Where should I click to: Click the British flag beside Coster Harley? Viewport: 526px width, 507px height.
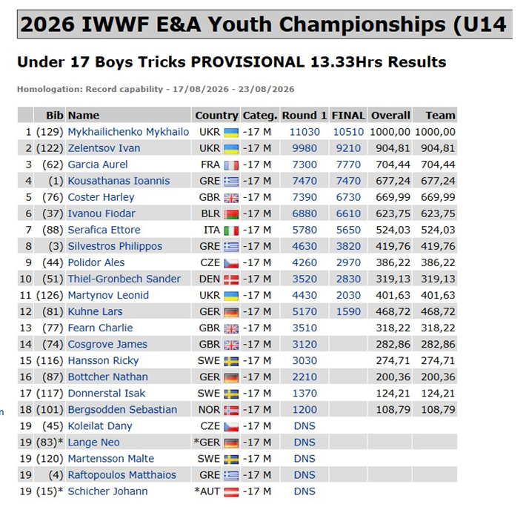pos(231,198)
